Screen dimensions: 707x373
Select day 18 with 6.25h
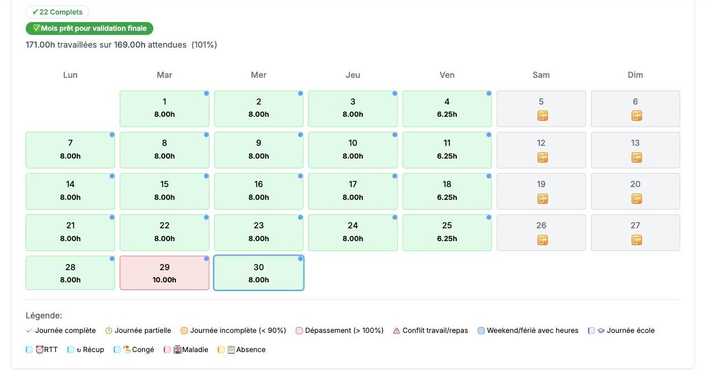447,191
